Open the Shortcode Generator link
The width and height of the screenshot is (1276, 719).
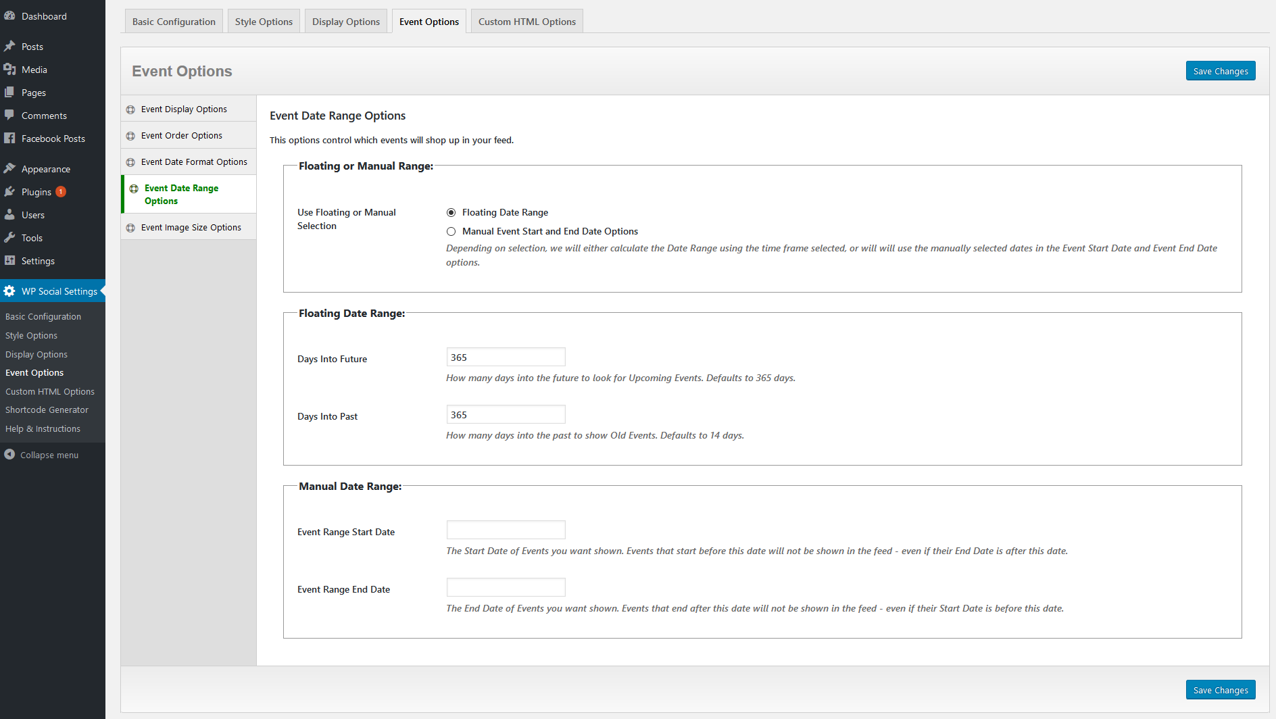[x=47, y=410]
